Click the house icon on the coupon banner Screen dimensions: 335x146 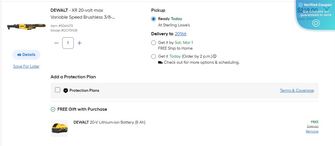(316, 23)
